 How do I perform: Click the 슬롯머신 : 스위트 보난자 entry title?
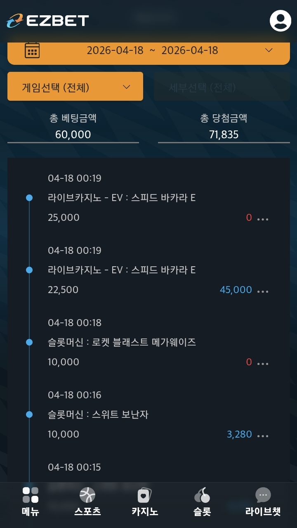[98, 414]
